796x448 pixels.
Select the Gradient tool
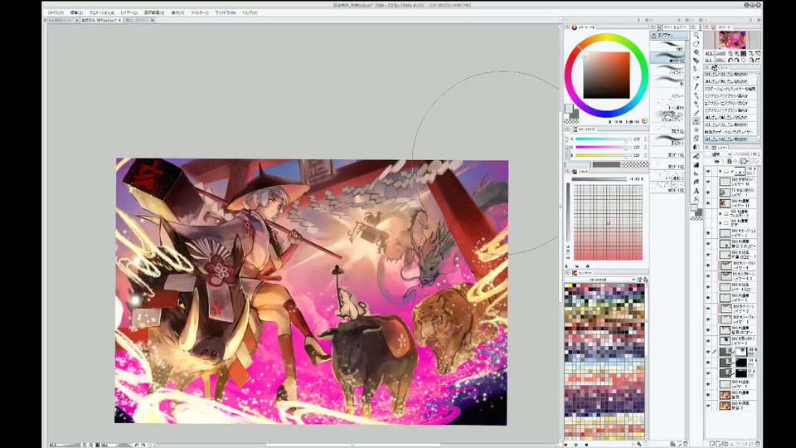696,164
